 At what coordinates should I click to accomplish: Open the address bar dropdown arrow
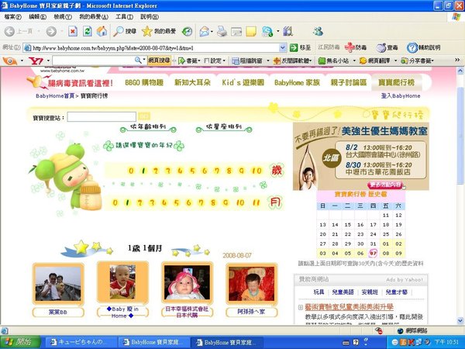tap(283, 47)
